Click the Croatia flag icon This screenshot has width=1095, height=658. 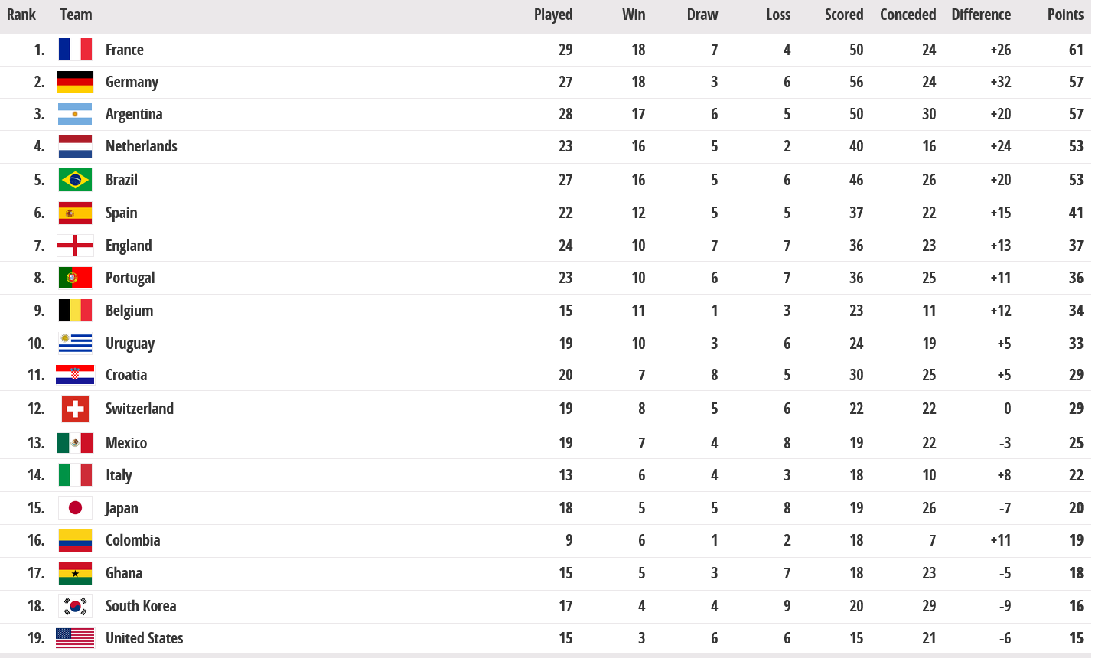(75, 375)
